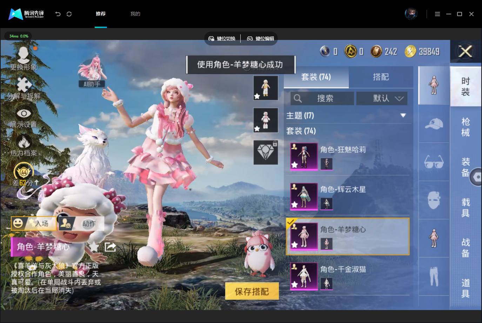The image size is (482, 323).
Task: Select the 时装 side tab
Action: [466, 87]
